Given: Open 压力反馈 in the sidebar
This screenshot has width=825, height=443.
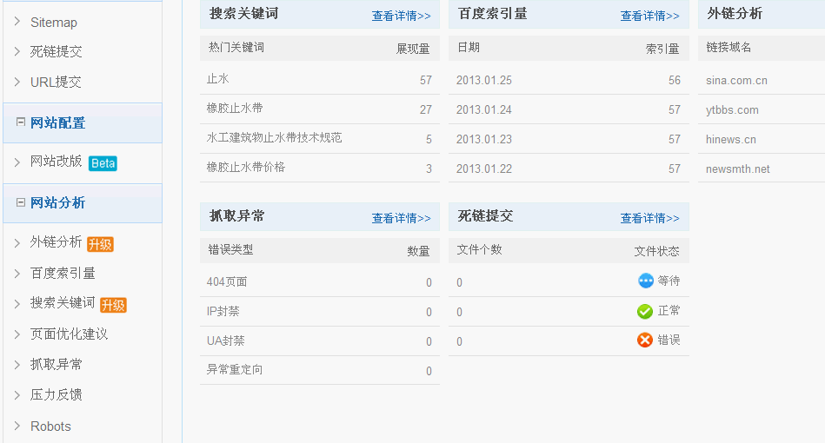Looking at the screenshot, I should 57,394.
